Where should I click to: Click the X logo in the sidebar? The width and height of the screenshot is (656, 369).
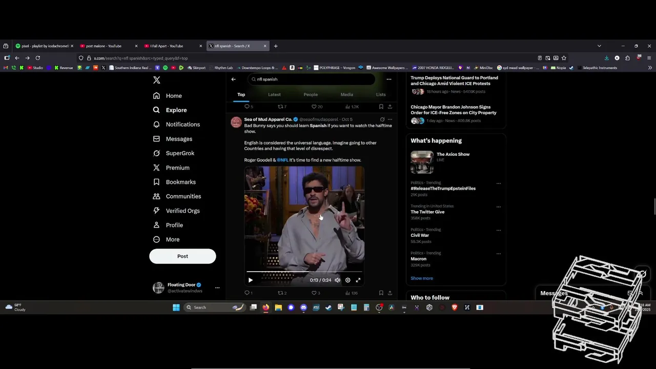click(x=157, y=80)
